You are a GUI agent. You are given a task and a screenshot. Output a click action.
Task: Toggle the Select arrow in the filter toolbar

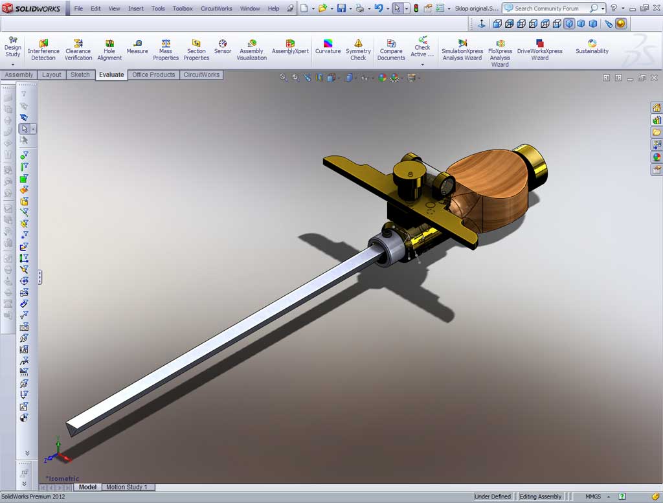point(24,128)
